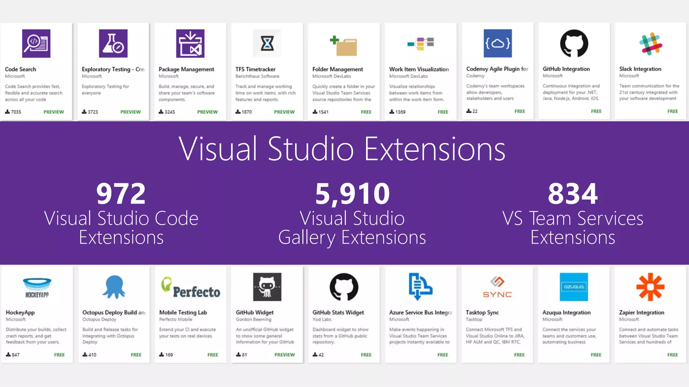Click the download icon beside 3723

click(84, 112)
